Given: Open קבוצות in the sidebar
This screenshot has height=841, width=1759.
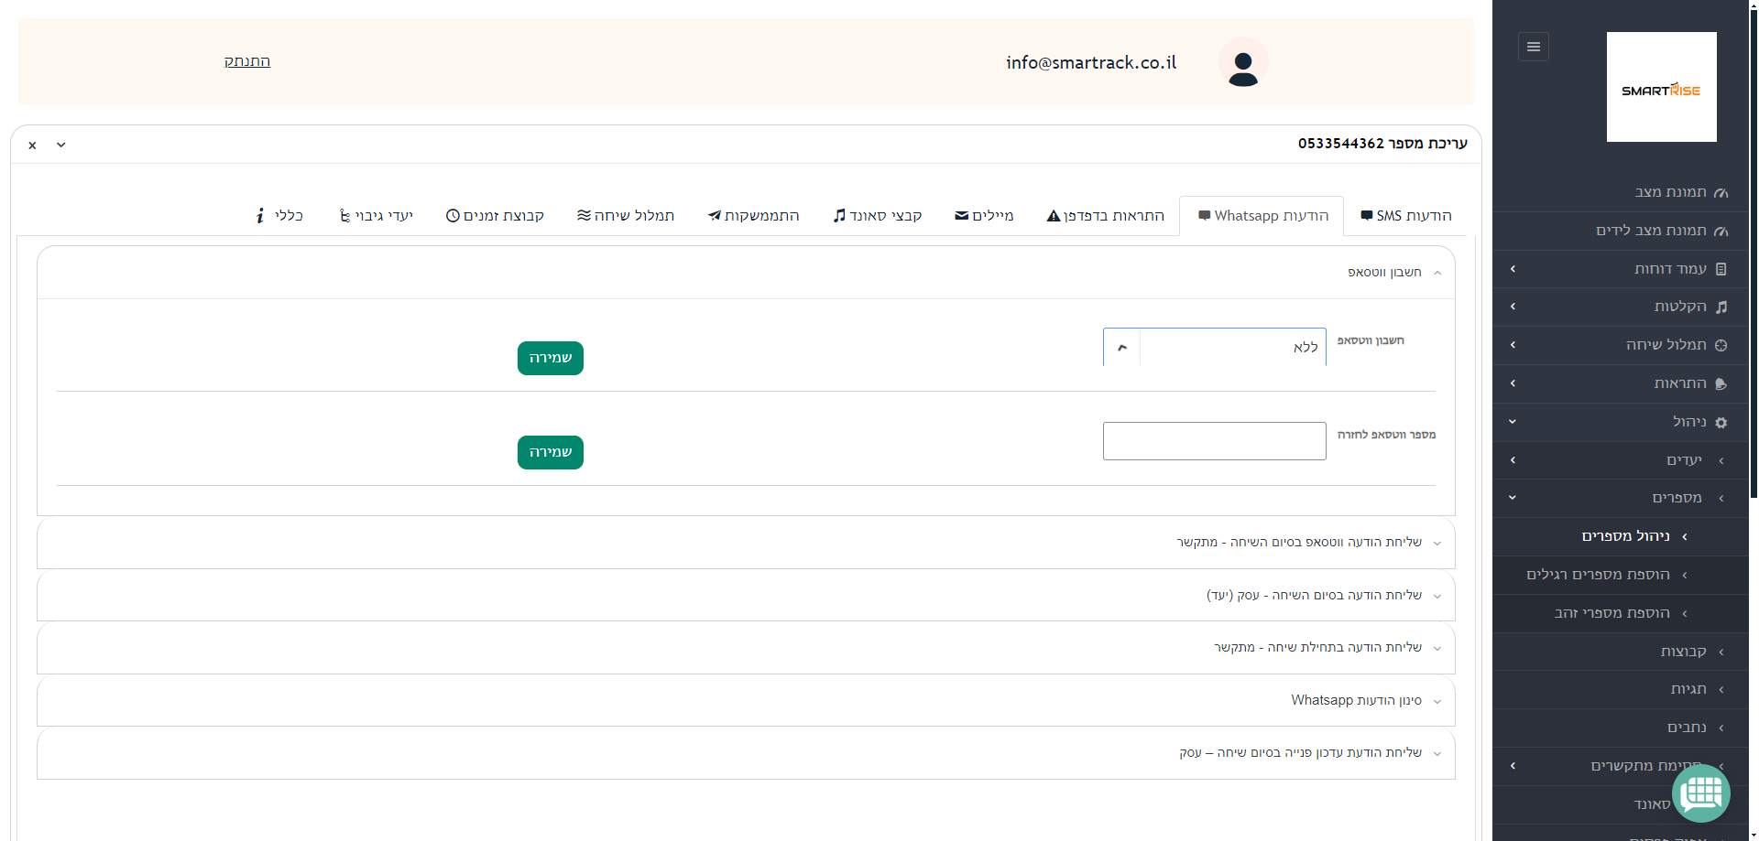Looking at the screenshot, I should pos(1620,652).
